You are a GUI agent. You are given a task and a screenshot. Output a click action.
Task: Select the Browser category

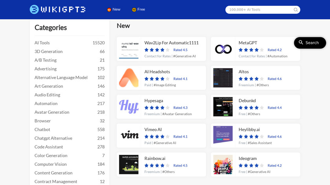pyautogui.click(x=70, y=121)
